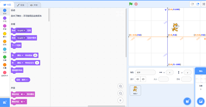
Task: Click the 运动 section heading in palette
Action: click(13, 10)
